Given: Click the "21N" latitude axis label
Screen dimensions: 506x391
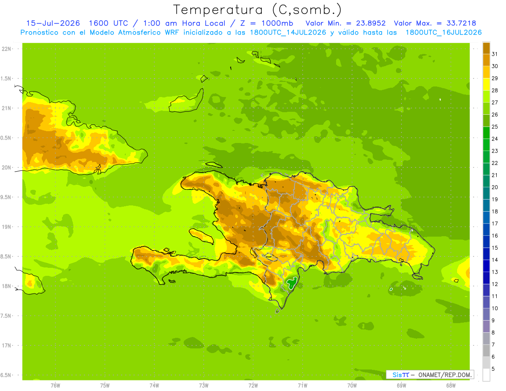Looking at the screenshot, I should (x=6, y=108).
